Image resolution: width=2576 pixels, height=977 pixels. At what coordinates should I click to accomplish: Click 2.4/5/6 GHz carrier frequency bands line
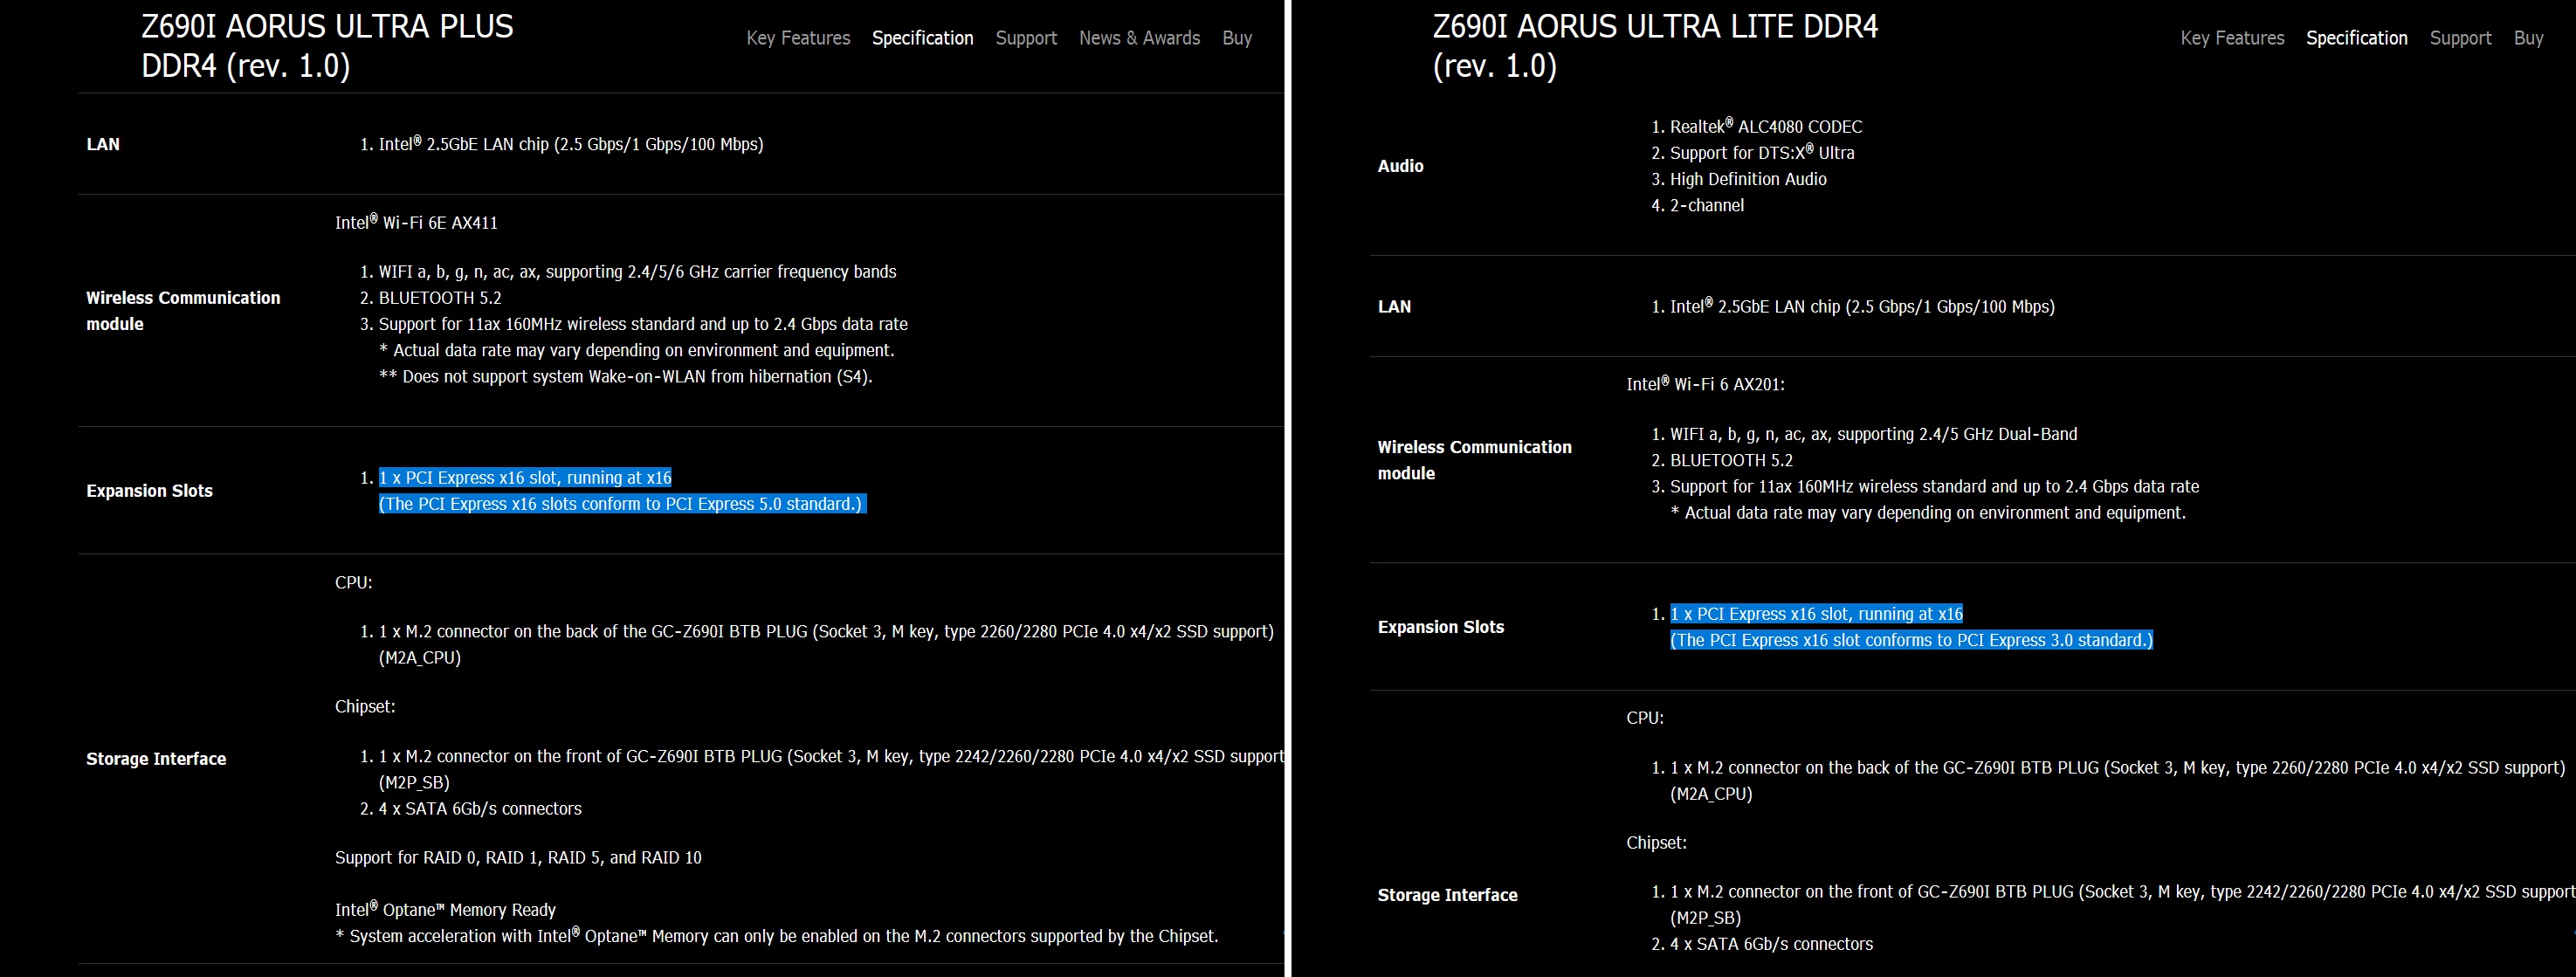(637, 272)
